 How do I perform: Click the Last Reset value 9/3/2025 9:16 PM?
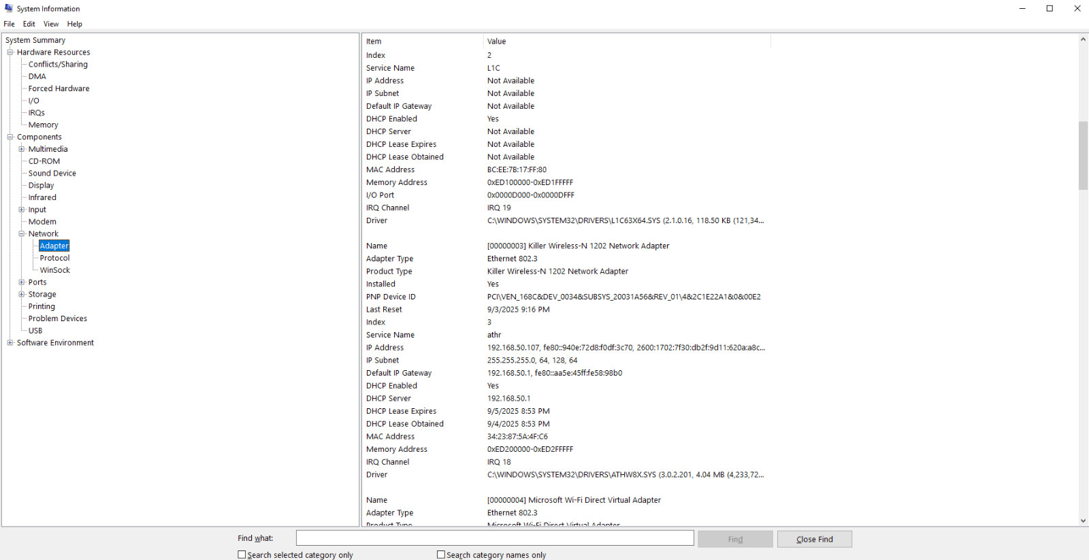519,310
